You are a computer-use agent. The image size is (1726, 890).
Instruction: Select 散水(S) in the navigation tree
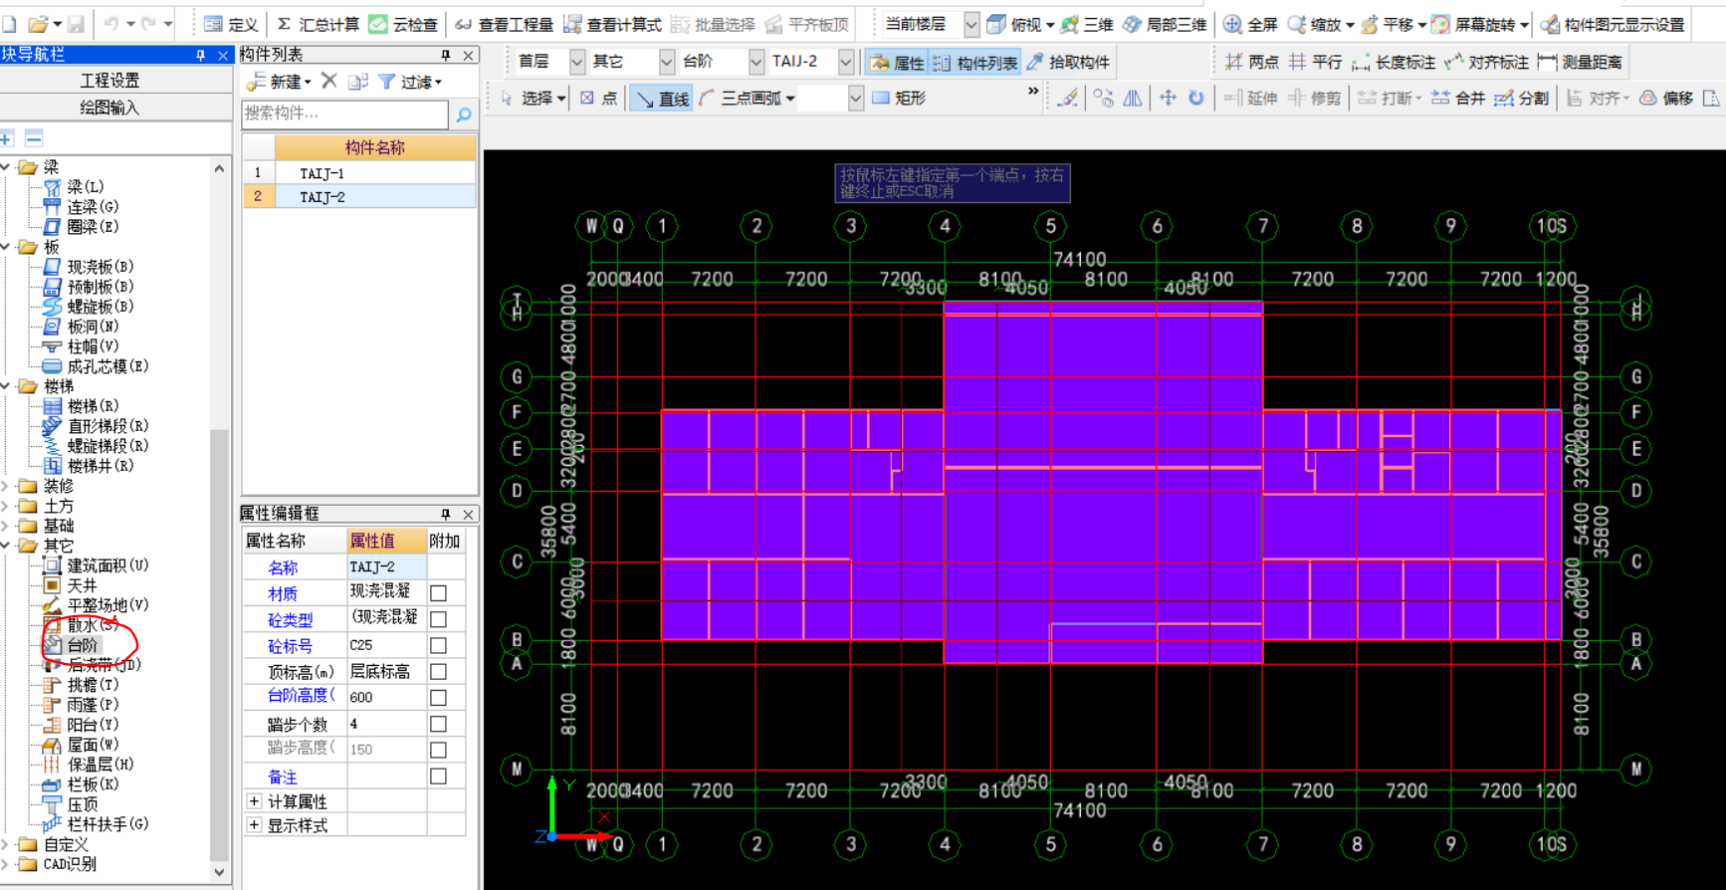tap(93, 625)
